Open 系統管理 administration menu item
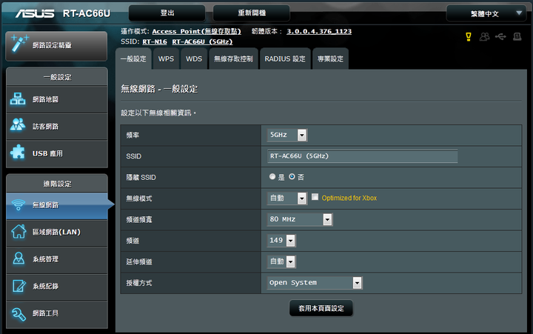Screen dimensions: 533x334 (57, 259)
